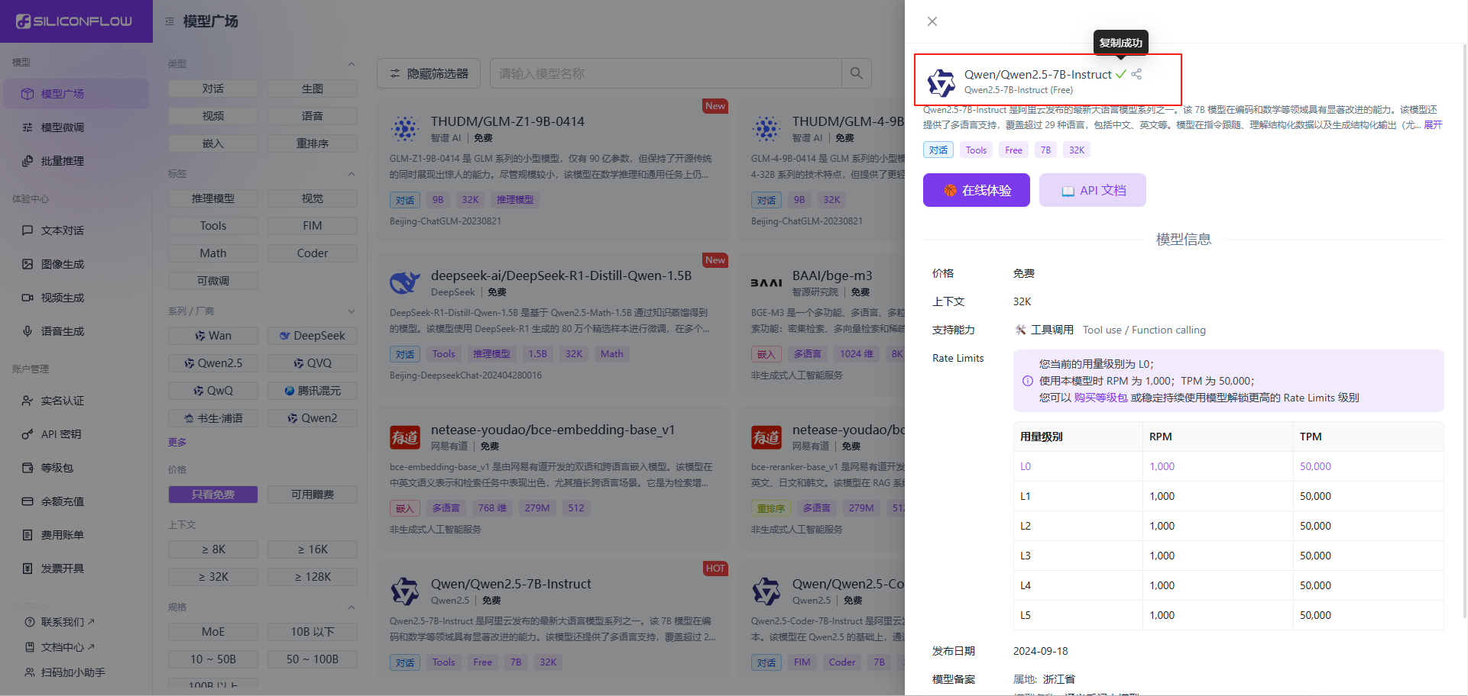Collapse the 类型 filter section
1468x696 pixels.
[352, 64]
